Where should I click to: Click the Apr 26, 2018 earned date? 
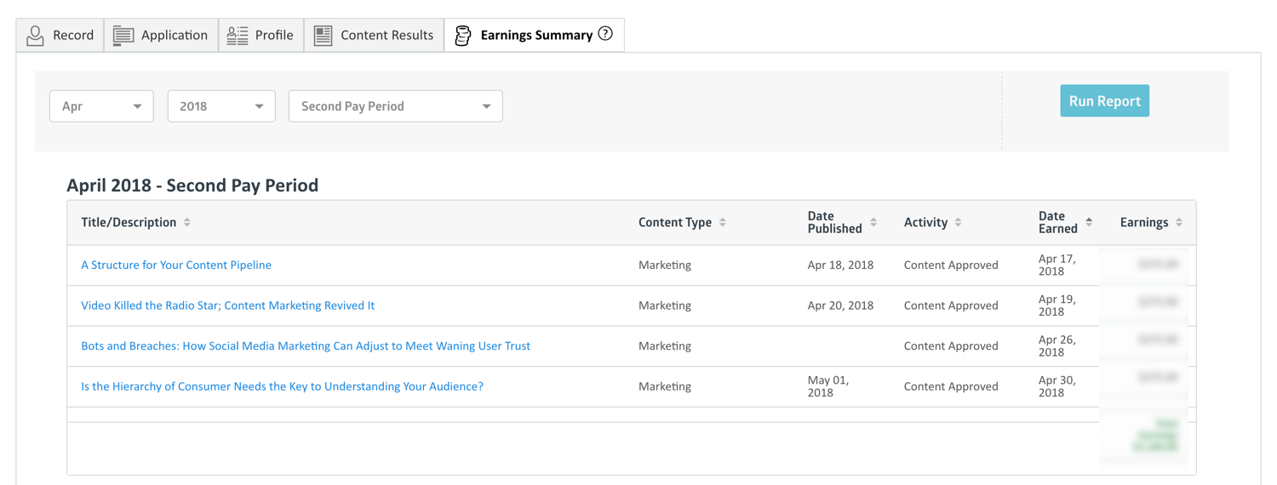tap(1057, 345)
